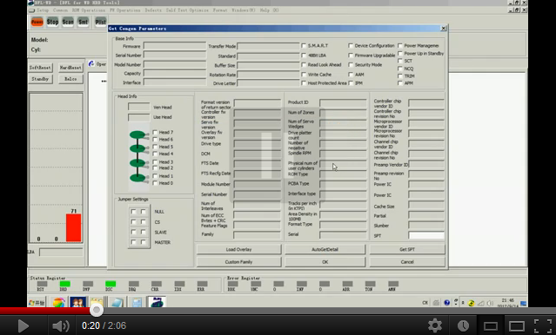Check the NCQ option
Viewport: 556px width, 335px height.
coord(400,69)
